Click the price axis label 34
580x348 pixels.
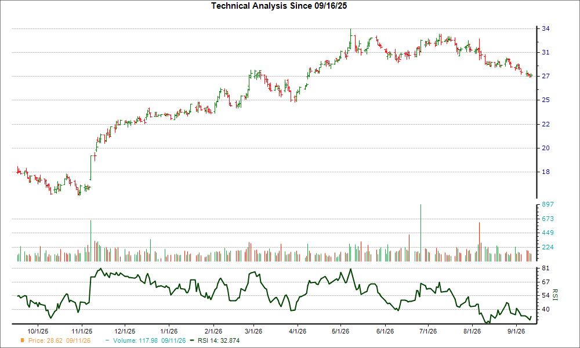pyautogui.click(x=546, y=28)
